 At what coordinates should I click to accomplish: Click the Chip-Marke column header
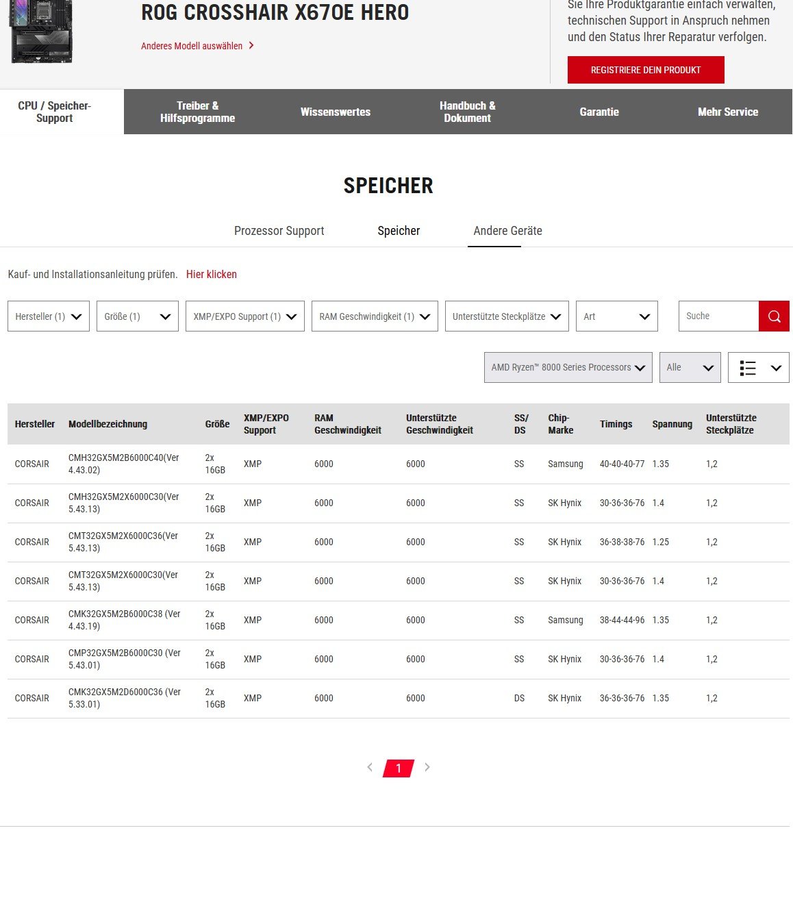tap(560, 424)
